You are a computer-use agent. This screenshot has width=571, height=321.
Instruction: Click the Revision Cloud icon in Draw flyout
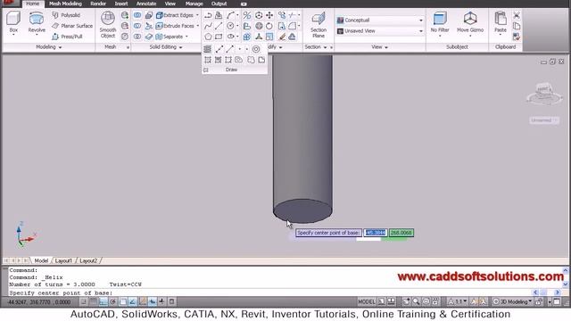251,60
